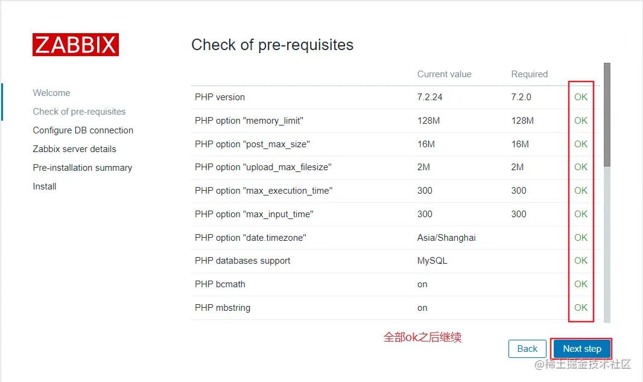The image size is (643, 382).
Task: Open Pre-installation summary step
Action: (x=82, y=168)
